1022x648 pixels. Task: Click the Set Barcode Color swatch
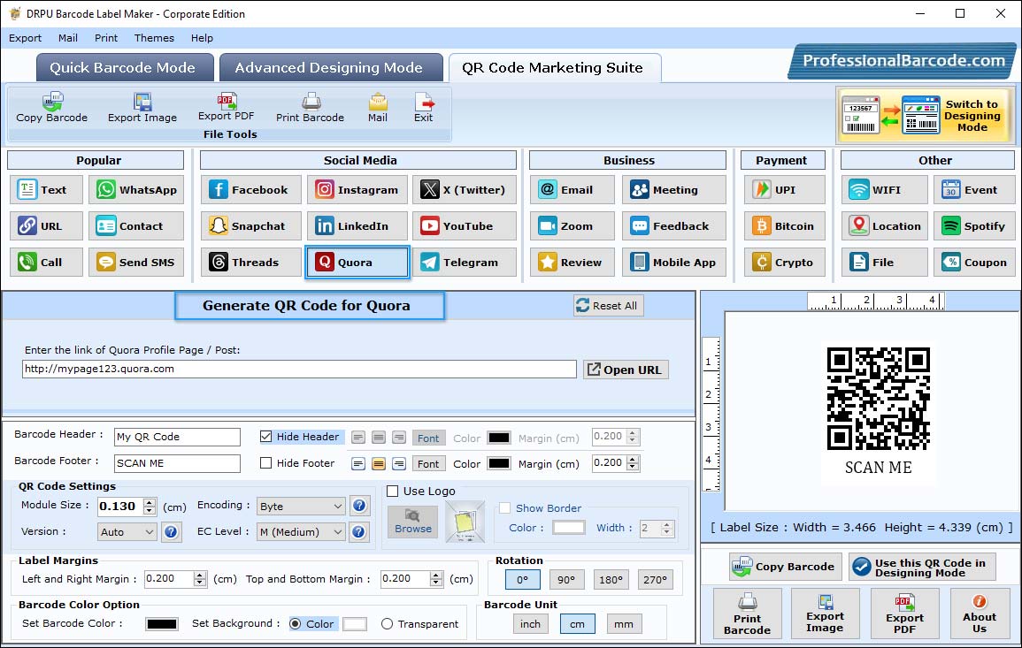[162, 624]
